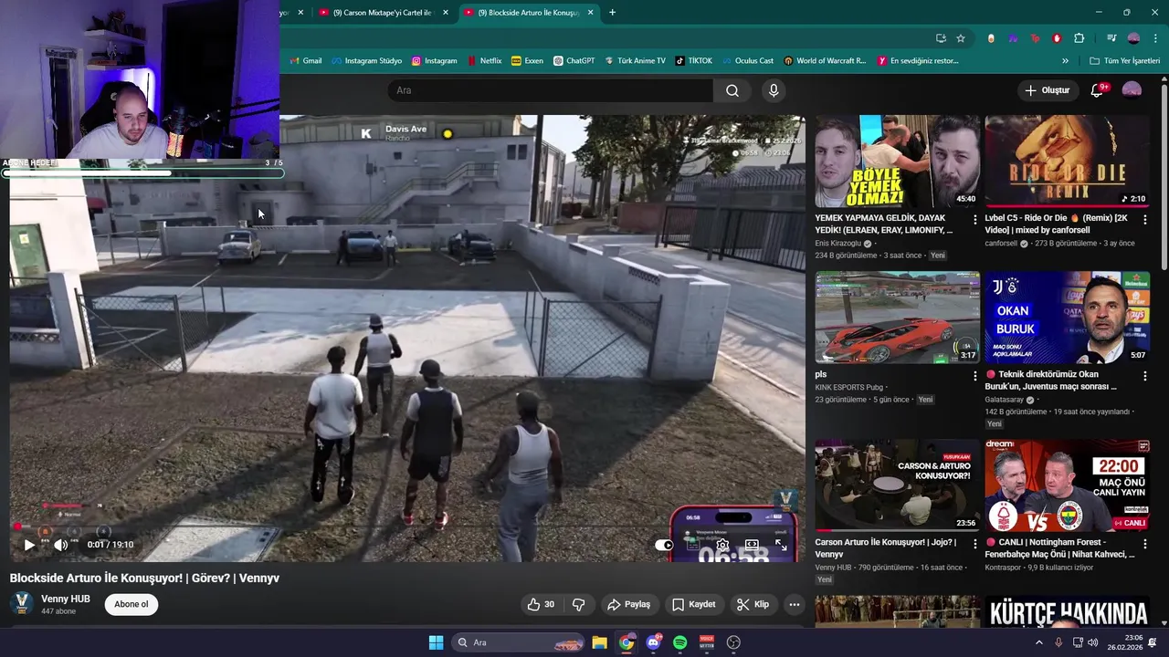This screenshot has height=657, width=1169.
Task: Share the video via Paylaş
Action: (629, 604)
